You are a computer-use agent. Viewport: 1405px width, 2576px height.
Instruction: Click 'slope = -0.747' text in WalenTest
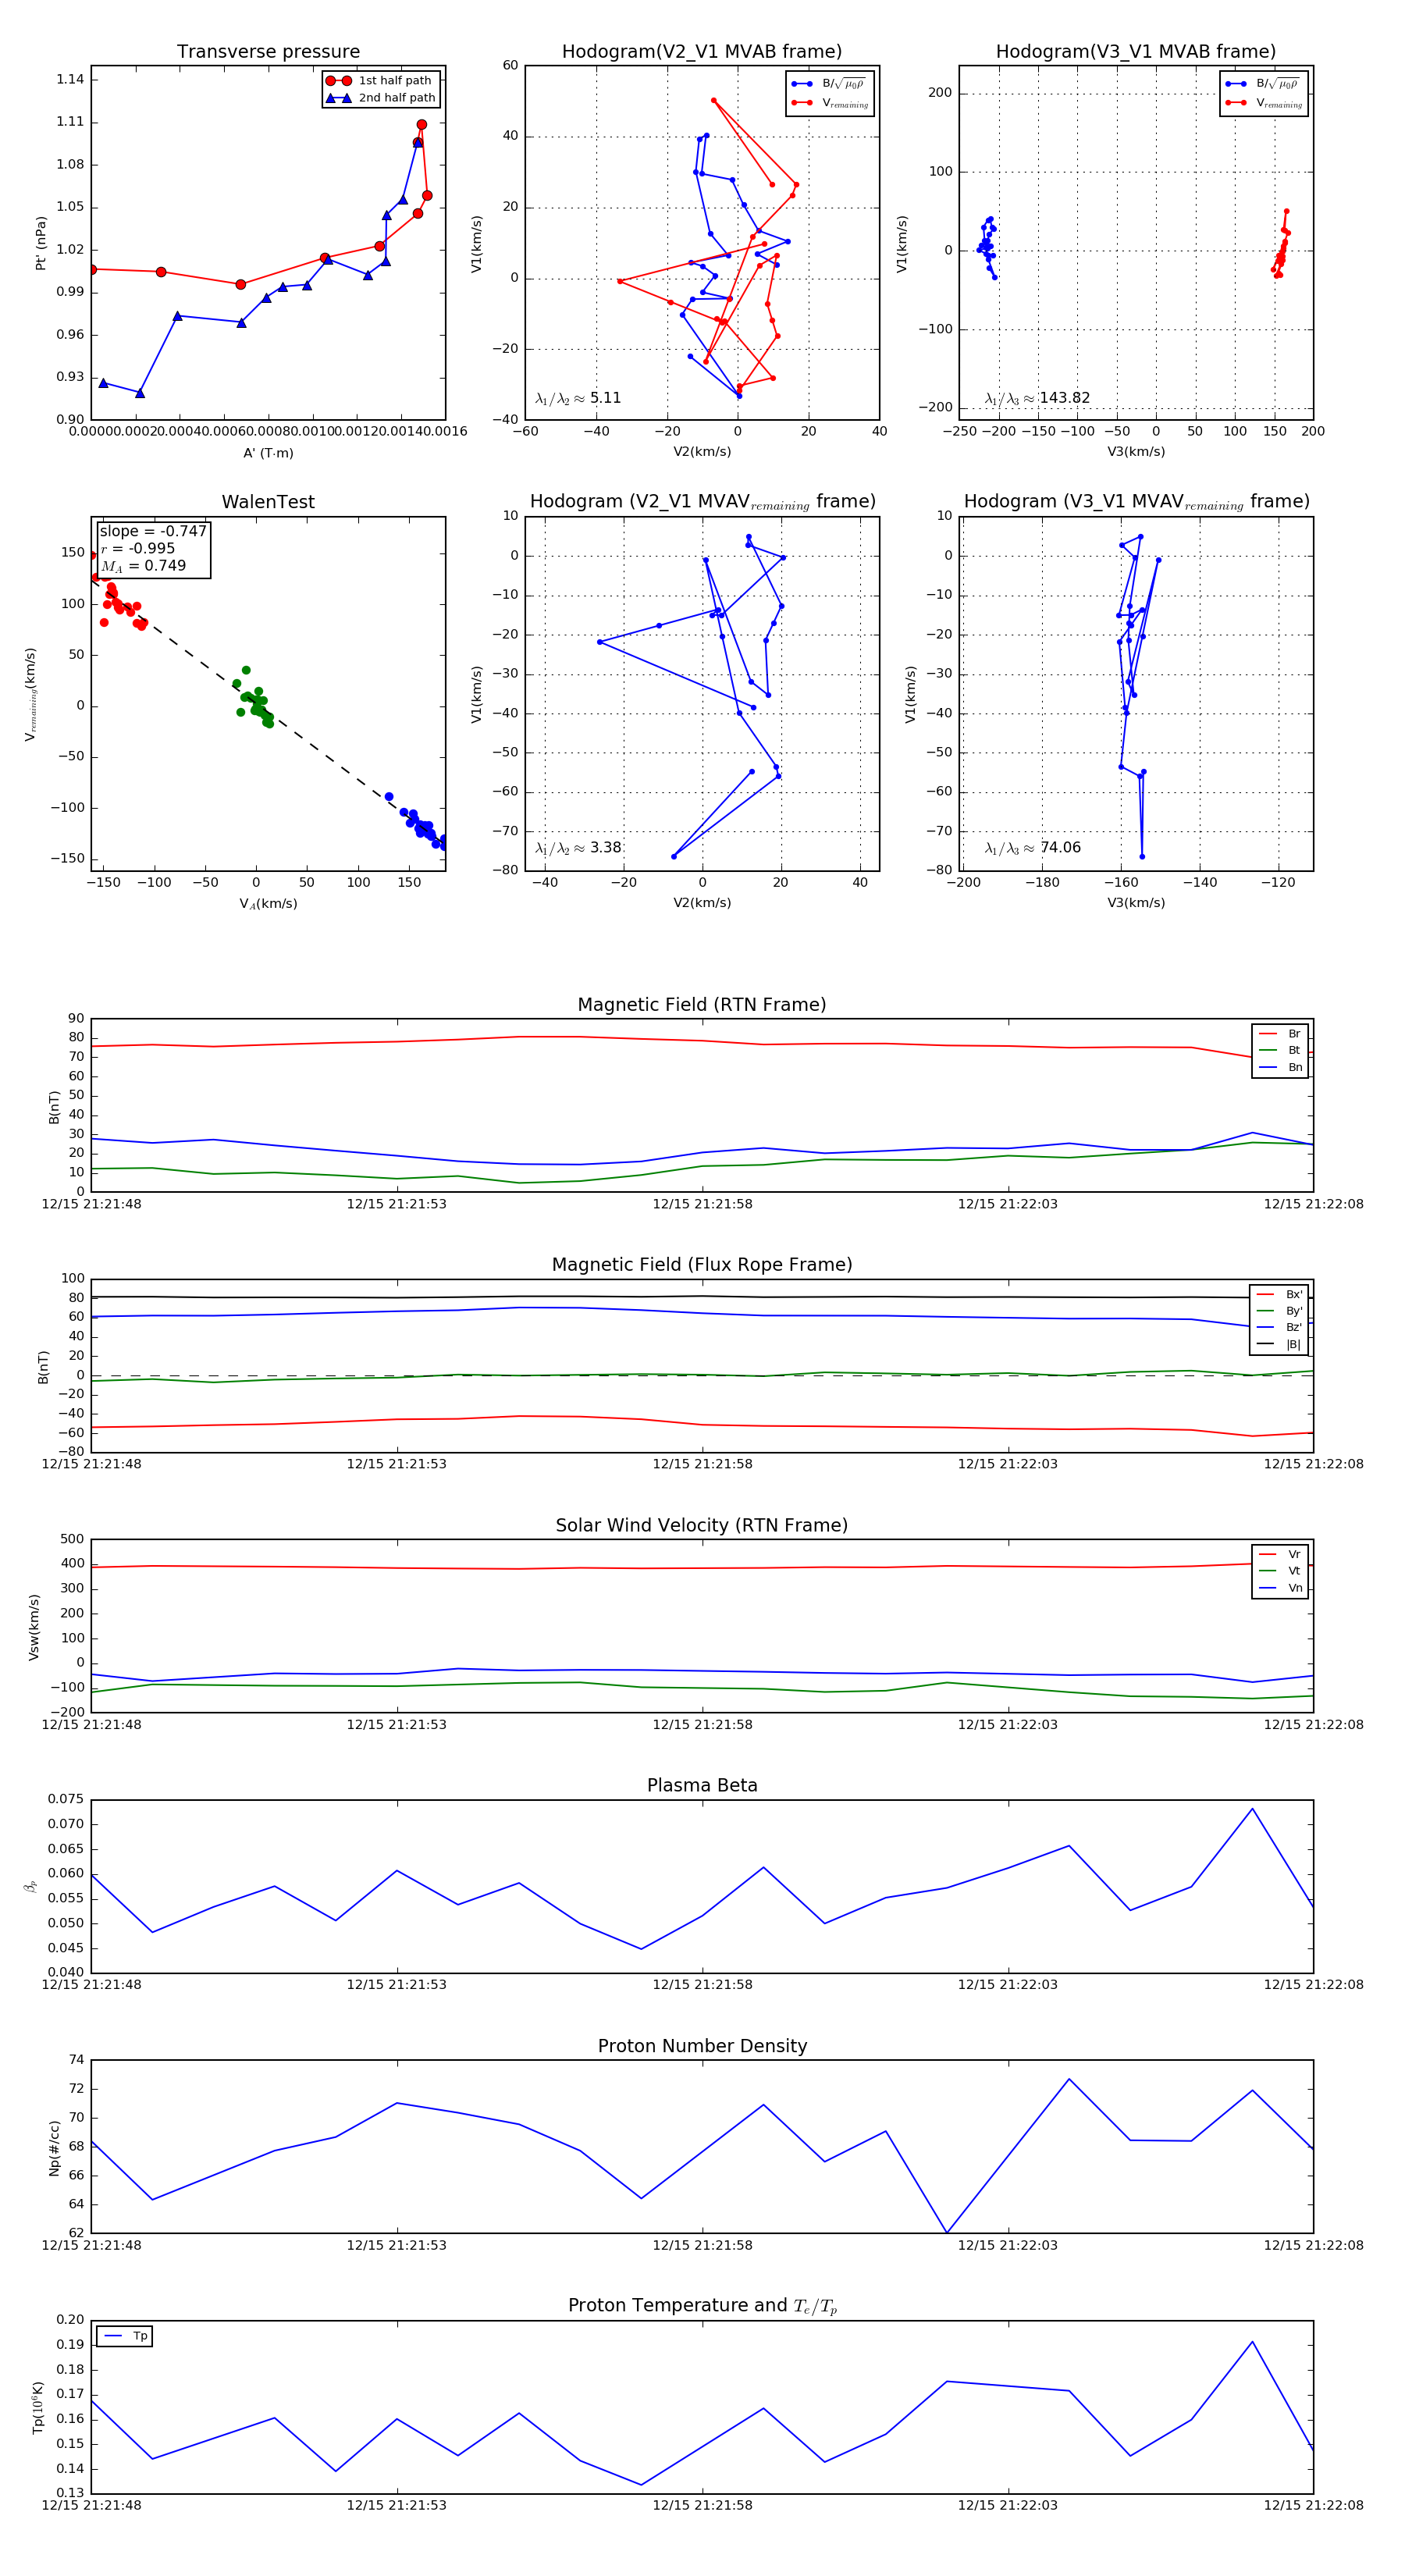click(x=153, y=531)
